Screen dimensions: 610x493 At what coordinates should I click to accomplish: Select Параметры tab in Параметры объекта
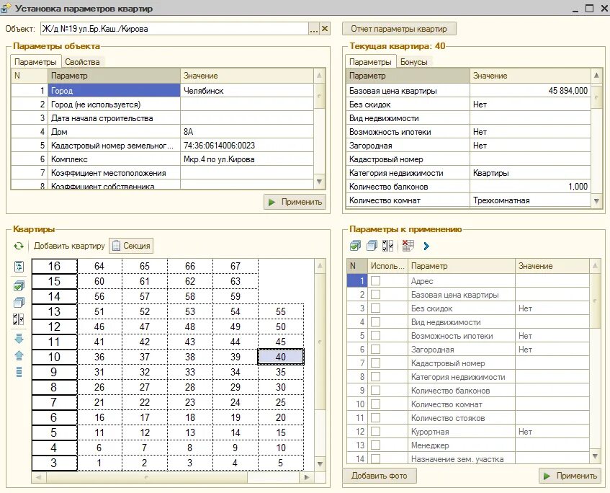click(x=35, y=62)
